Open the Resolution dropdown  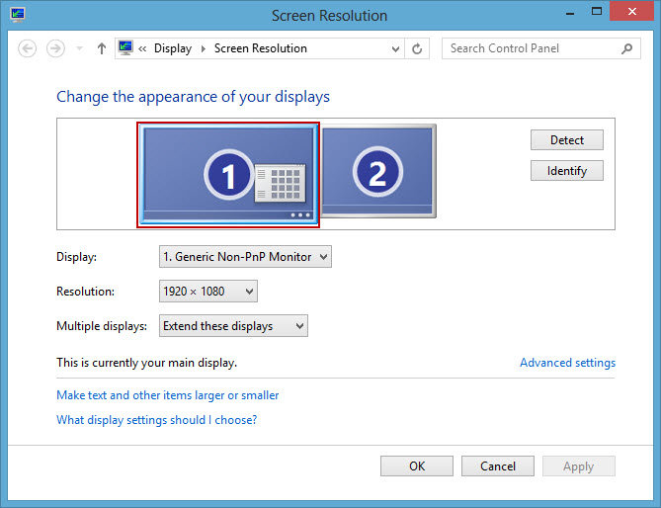click(207, 292)
